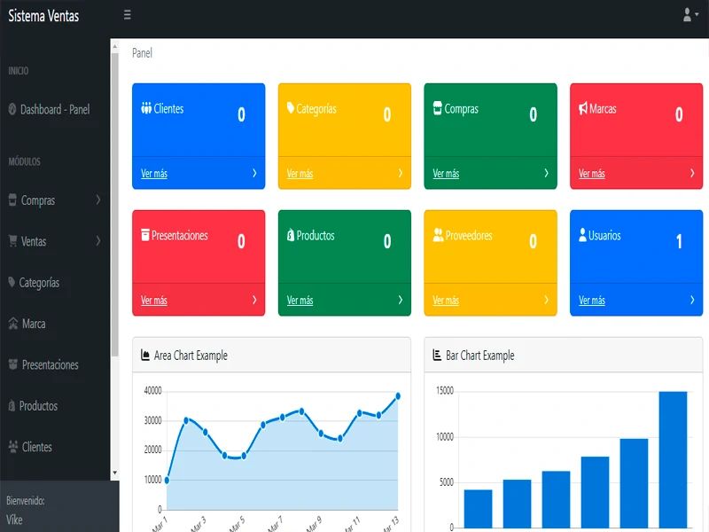Click the Clientes people icon on blue card
This screenshot has width=709, height=532.
146,108
